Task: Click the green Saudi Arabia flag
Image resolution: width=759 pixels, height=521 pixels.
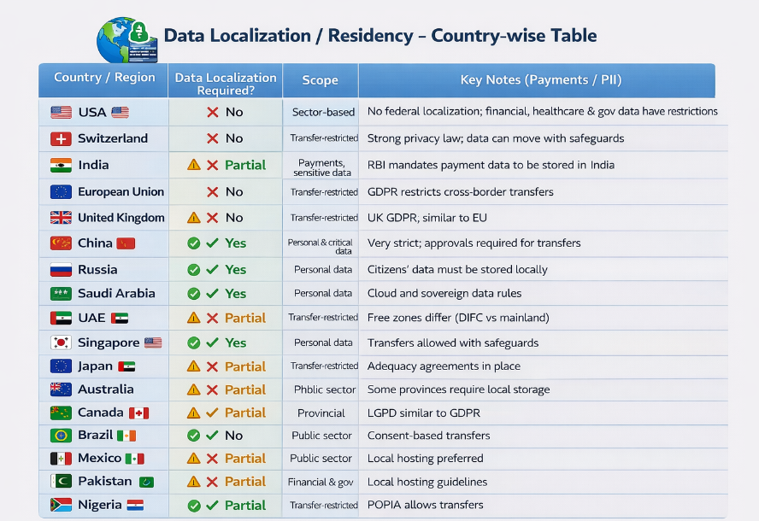Action: (61, 294)
